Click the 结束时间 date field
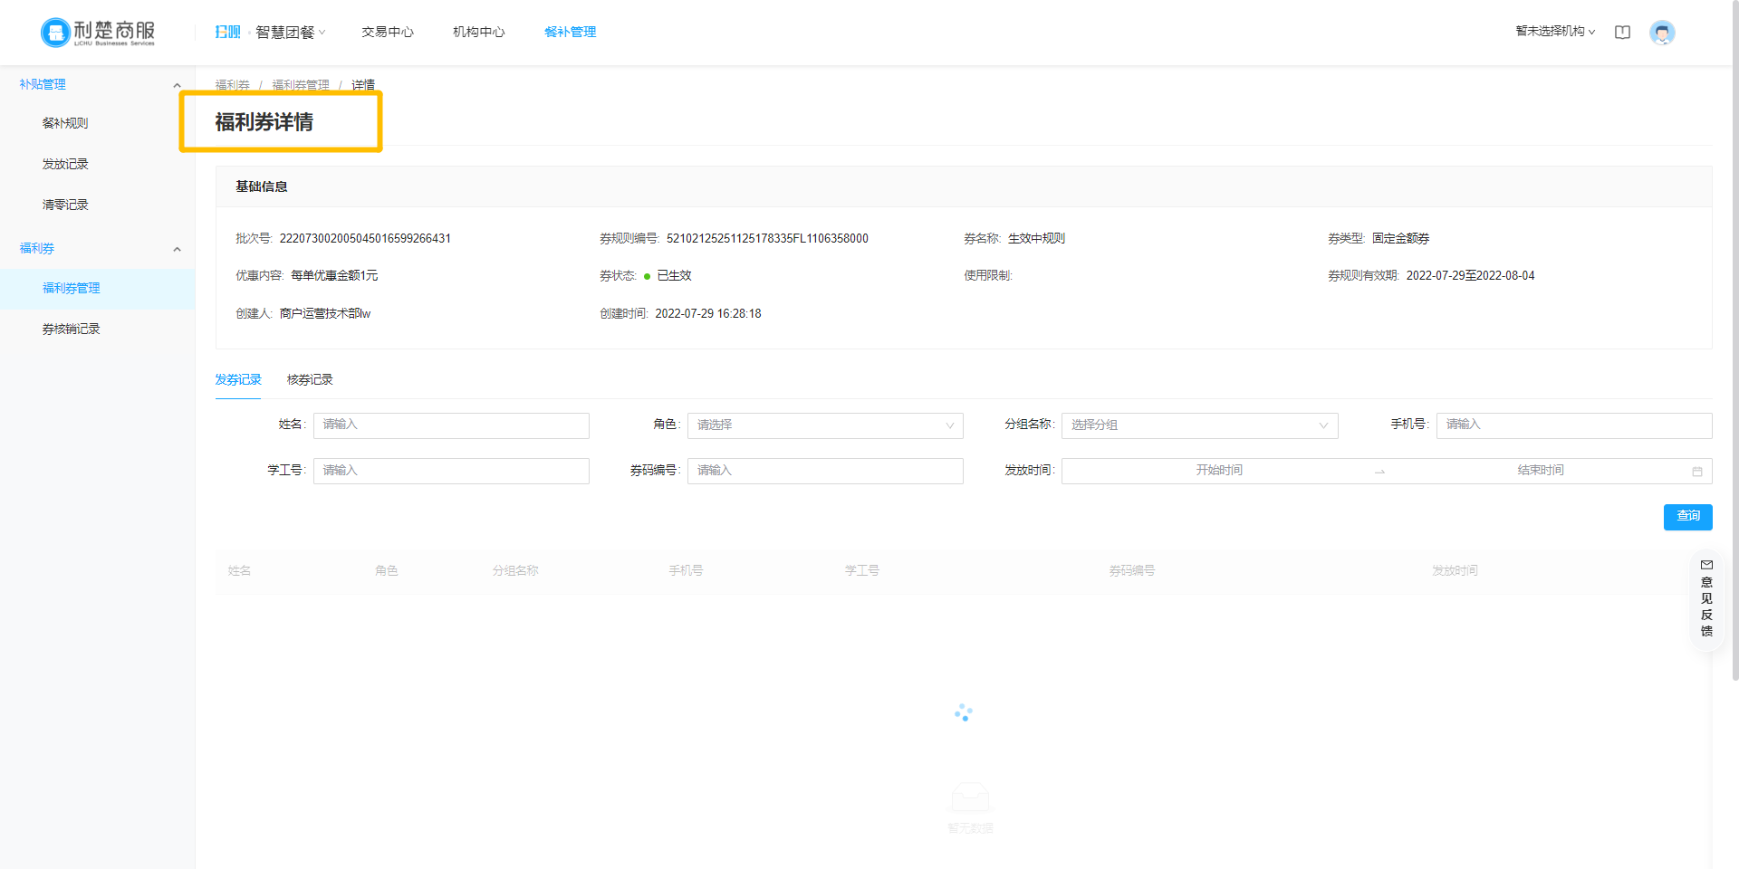The height and width of the screenshot is (869, 1739). [x=1540, y=472]
